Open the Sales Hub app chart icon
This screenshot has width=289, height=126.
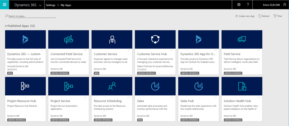tap(198, 86)
